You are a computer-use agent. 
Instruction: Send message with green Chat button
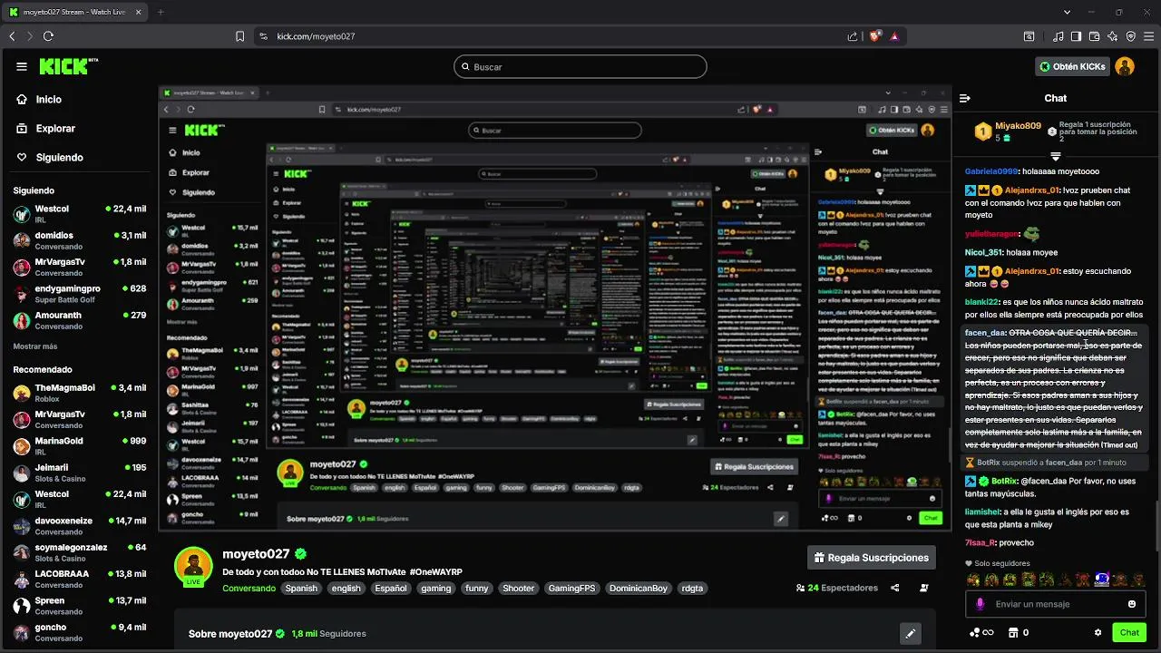click(1129, 632)
